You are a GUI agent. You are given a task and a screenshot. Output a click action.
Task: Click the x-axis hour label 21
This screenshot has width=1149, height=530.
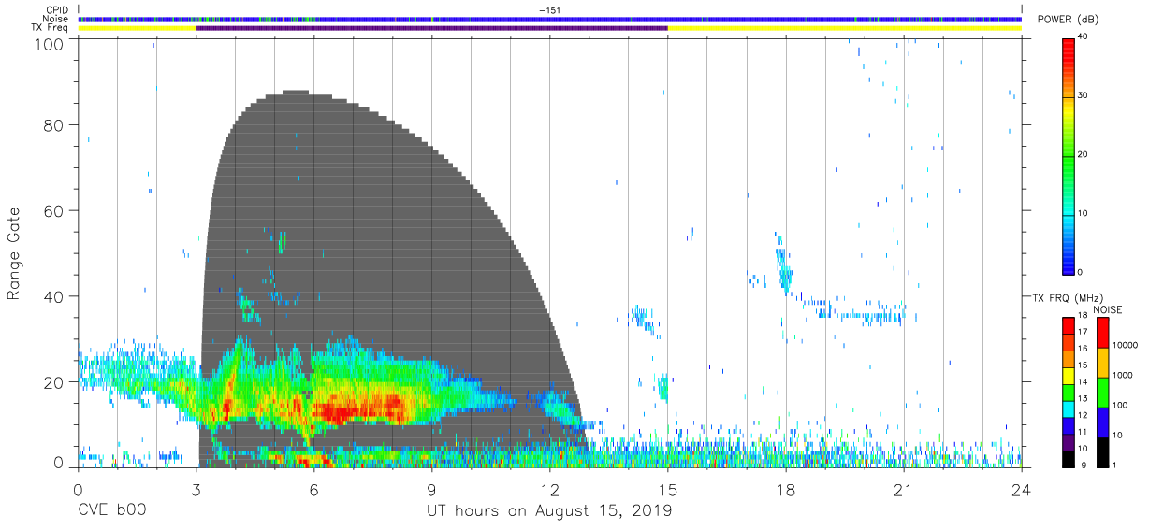(903, 490)
